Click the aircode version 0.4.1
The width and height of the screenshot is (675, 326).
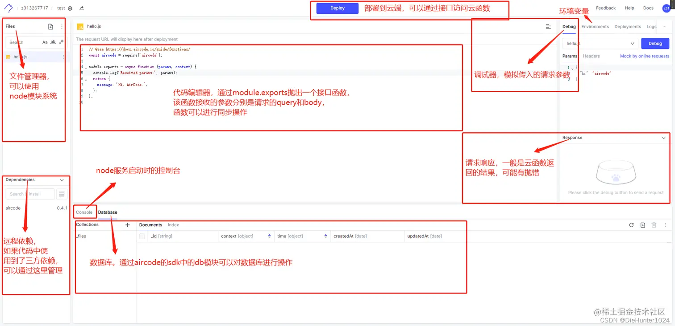point(62,208)
